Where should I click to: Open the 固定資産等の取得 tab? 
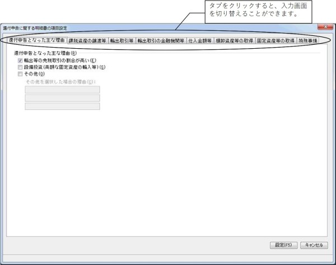click(276, 41)
